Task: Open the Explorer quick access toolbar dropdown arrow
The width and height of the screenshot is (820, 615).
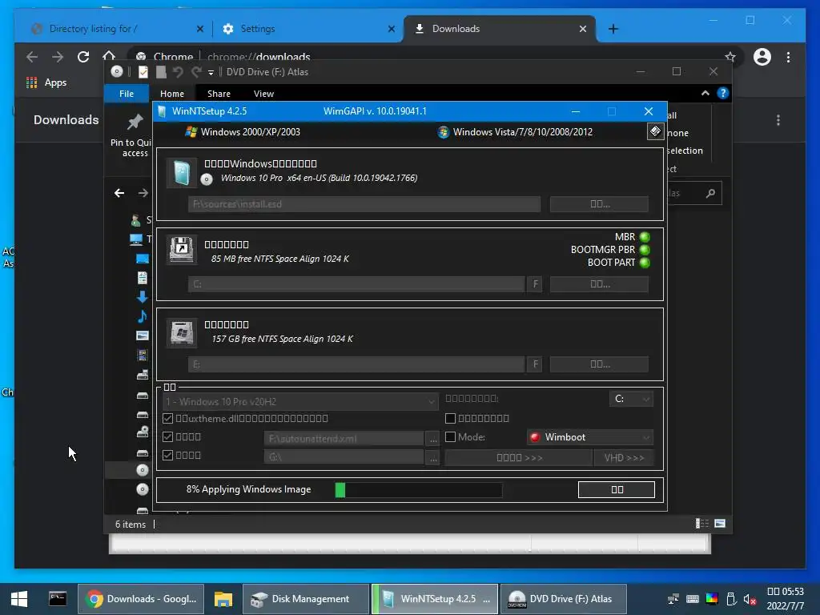Action: coord(211,73)
